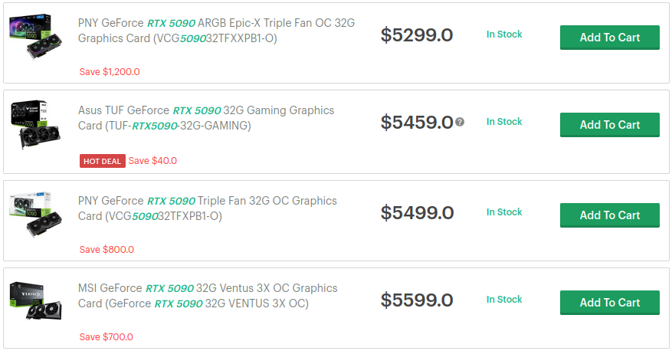Viewport: 672px width, 351px height.
Task: Open the MSI Ventus 3X OC title link
Action: coord(207,295)
